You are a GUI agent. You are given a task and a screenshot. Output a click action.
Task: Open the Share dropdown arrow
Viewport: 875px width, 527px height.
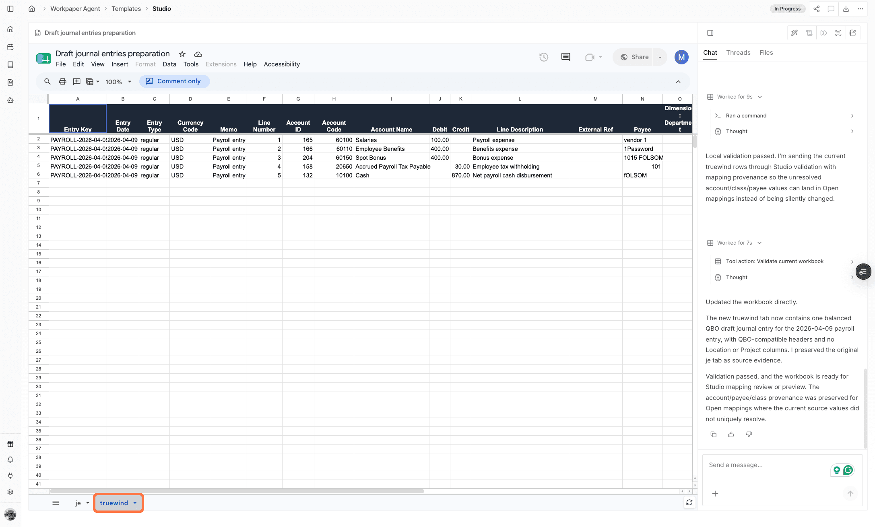pos(660,57)
